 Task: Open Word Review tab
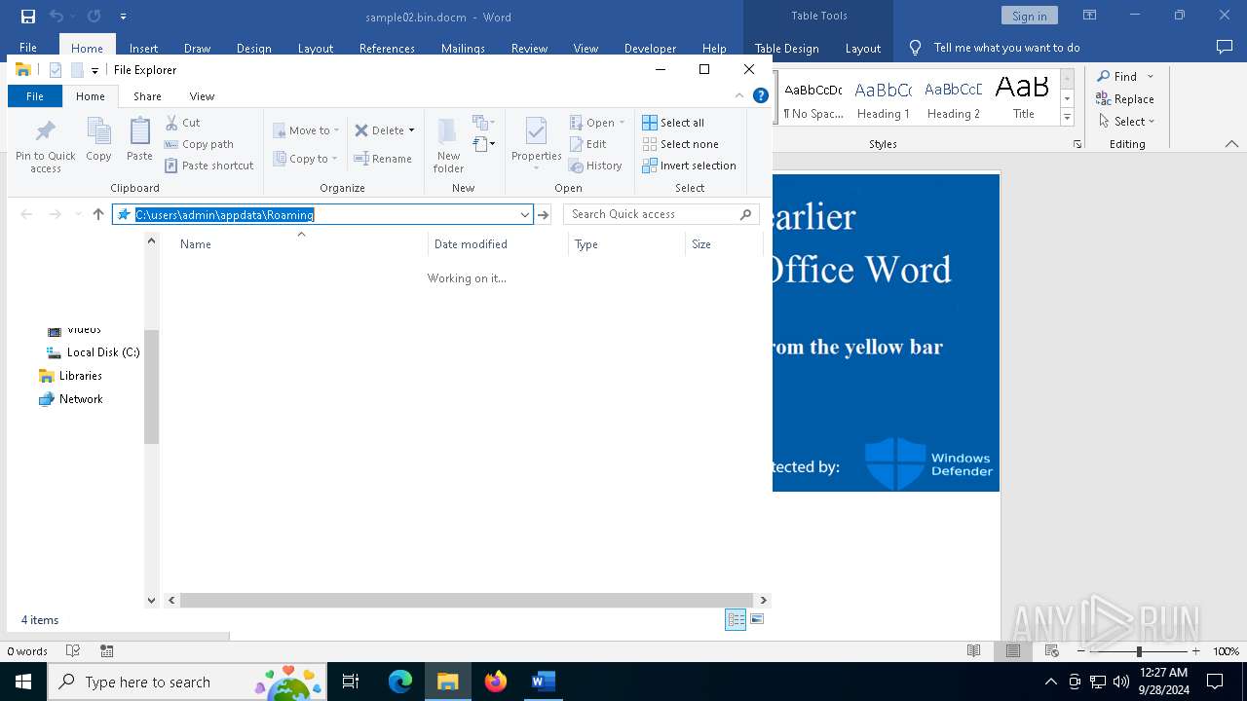(529, 48)
